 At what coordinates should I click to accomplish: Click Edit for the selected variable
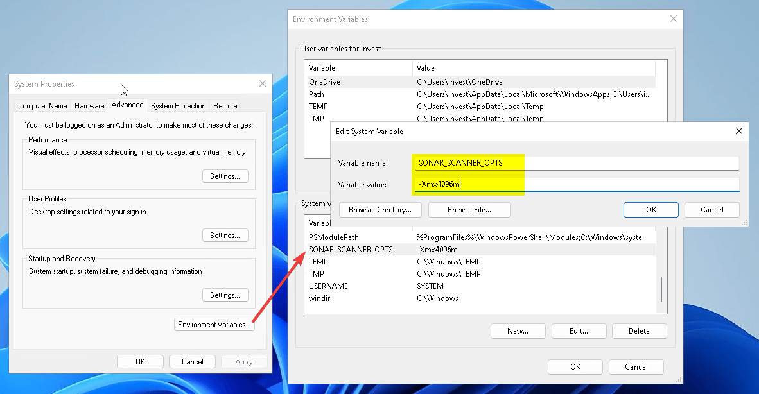pyautogui.click(x=579, y=330)
